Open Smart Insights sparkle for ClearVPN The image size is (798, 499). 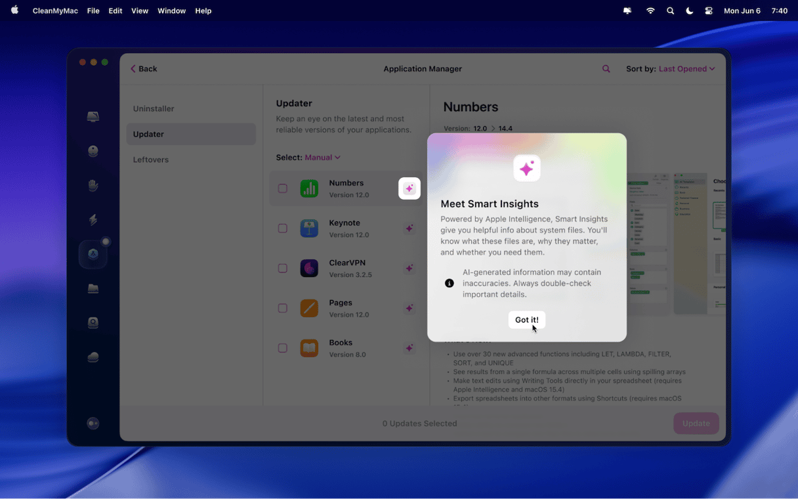[x=409, y=269]
